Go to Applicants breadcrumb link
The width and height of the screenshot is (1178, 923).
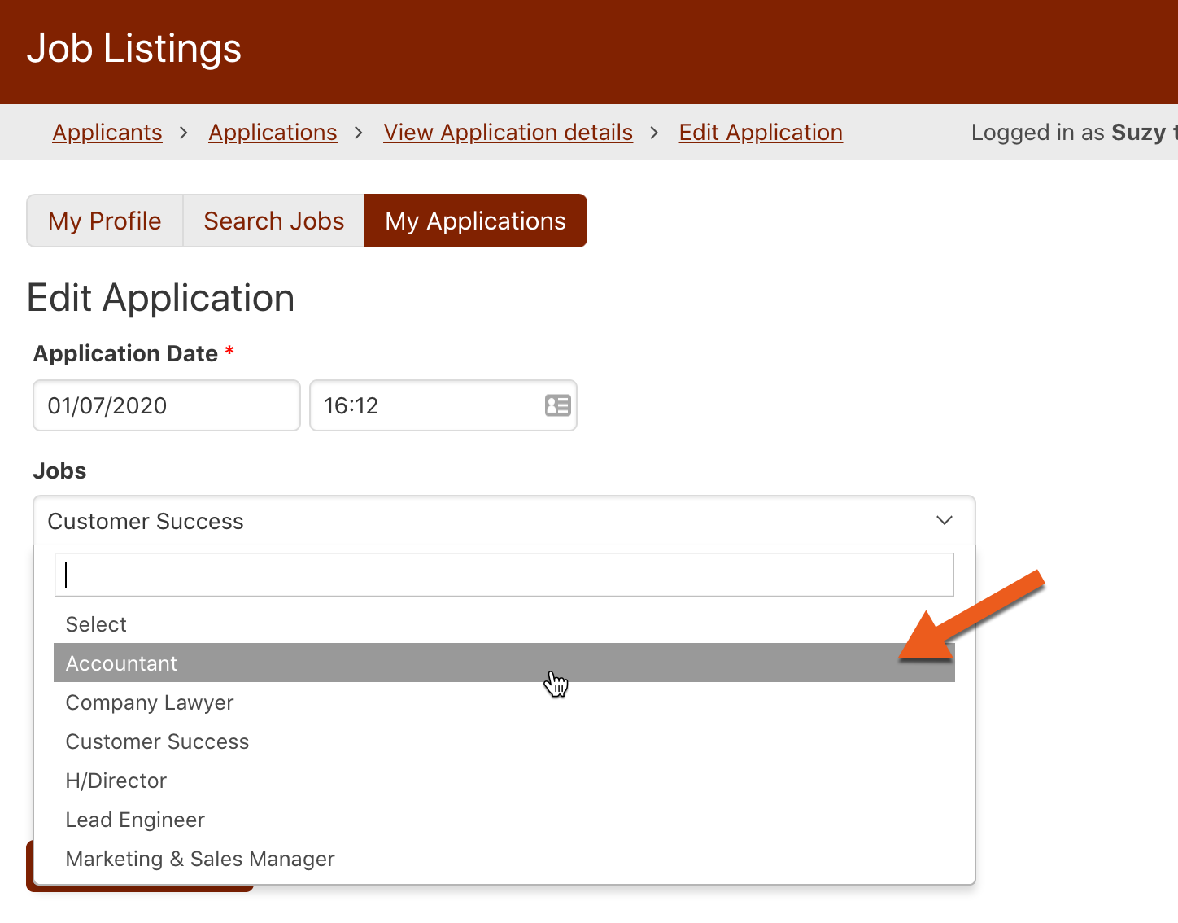[x=107, y=133]
